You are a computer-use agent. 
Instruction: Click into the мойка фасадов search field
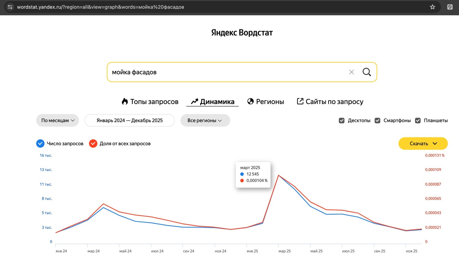pos(226,72)
